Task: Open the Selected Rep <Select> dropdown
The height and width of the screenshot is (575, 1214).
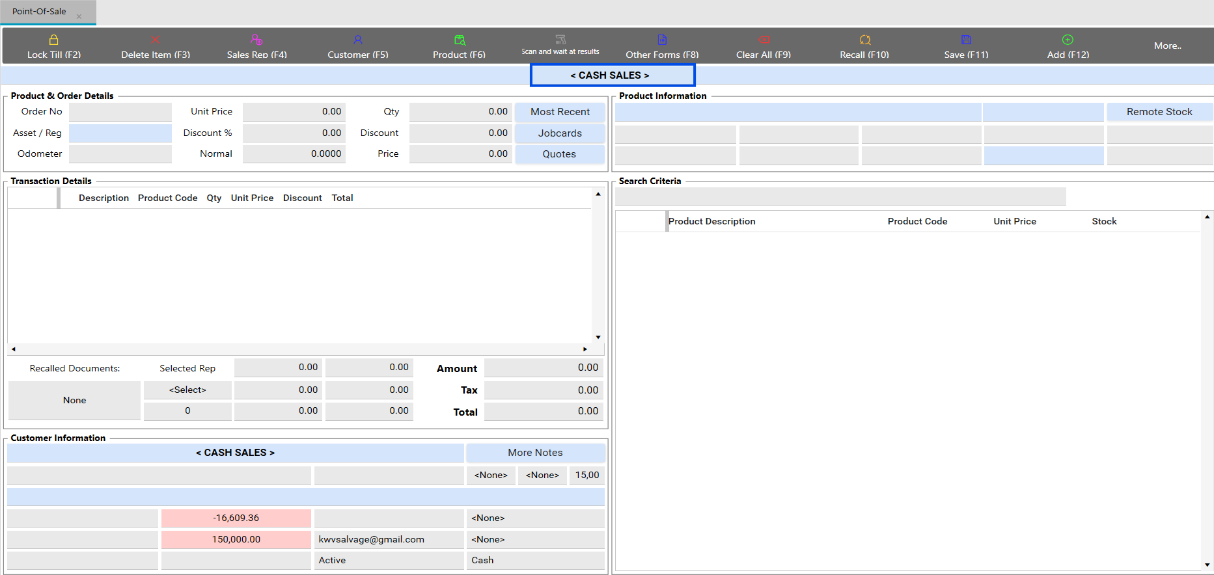Action: [x=187, y=390]
